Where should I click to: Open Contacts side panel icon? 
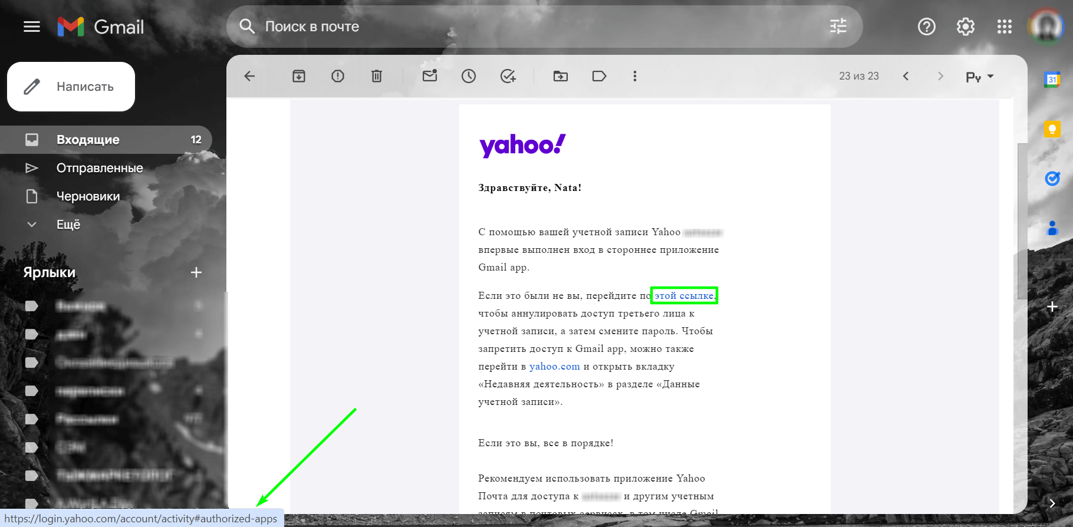(1052, 228)
